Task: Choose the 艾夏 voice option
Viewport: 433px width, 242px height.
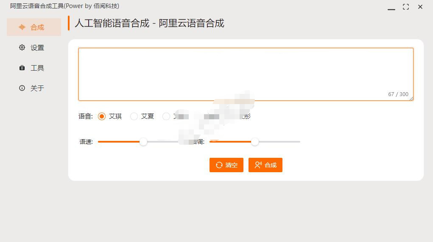Action: [x=134, y=116]
